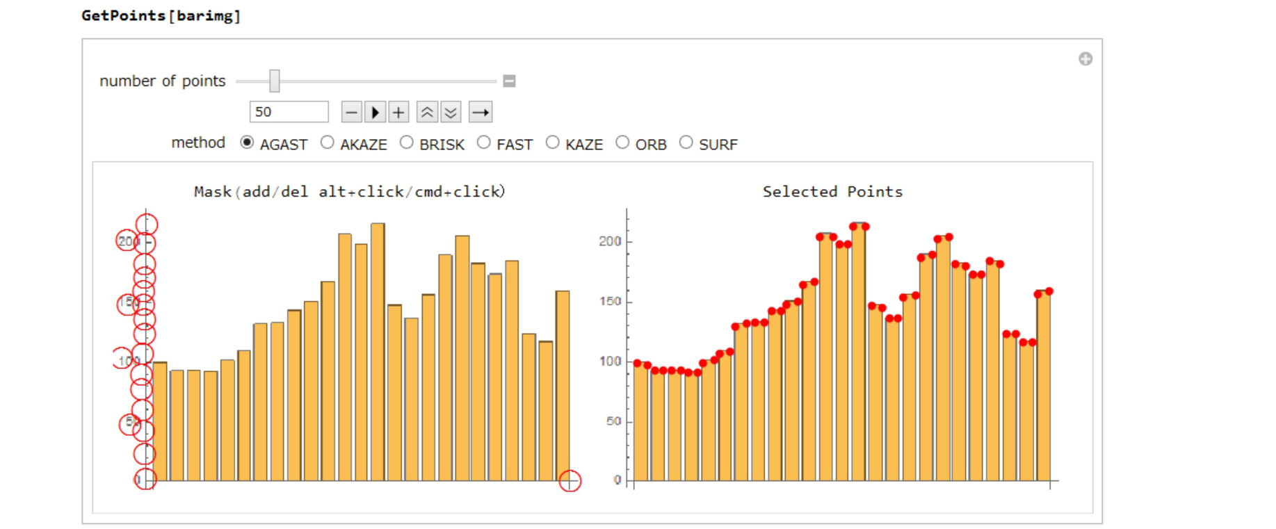Click the 'Selected Points' chart title

[832, 192]
